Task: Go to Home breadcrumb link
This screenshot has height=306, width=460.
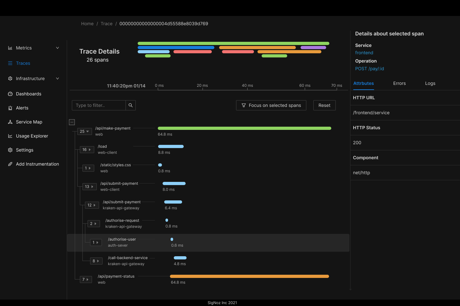Action: tap(87, 24)
